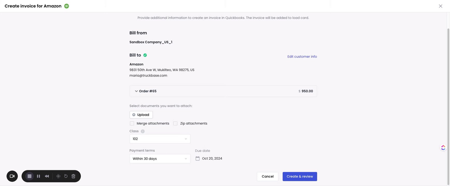Click the dotted blur effect icon
Viewport: 450px width, 186px height.
tap(58, 176)
